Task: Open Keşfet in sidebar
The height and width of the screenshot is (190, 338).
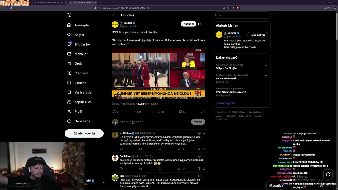Action: (76, 35)
